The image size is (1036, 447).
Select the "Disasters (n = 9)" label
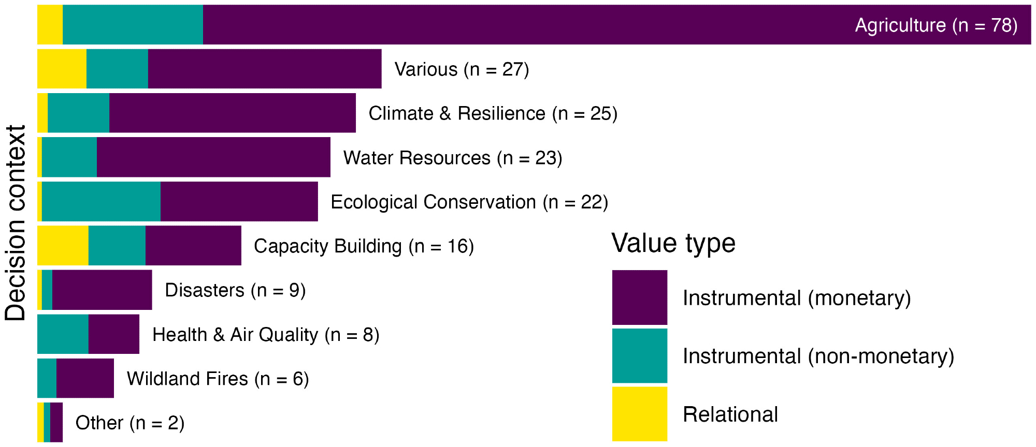[235, 290]
